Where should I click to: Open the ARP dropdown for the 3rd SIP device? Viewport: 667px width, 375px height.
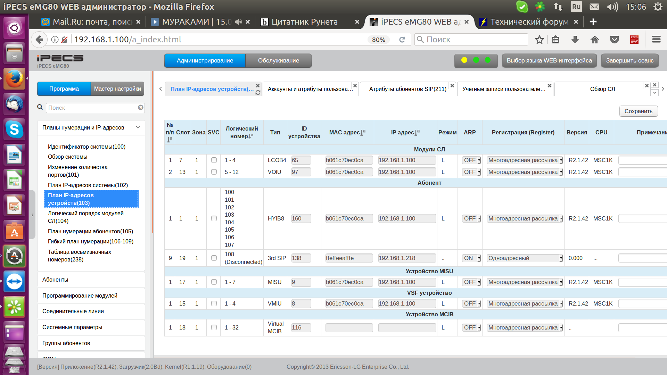(x=471, y=258)
